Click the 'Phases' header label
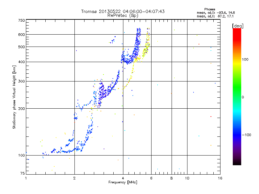Image resolution: width=259 pixels, height=194 pixels. [209, 9]
